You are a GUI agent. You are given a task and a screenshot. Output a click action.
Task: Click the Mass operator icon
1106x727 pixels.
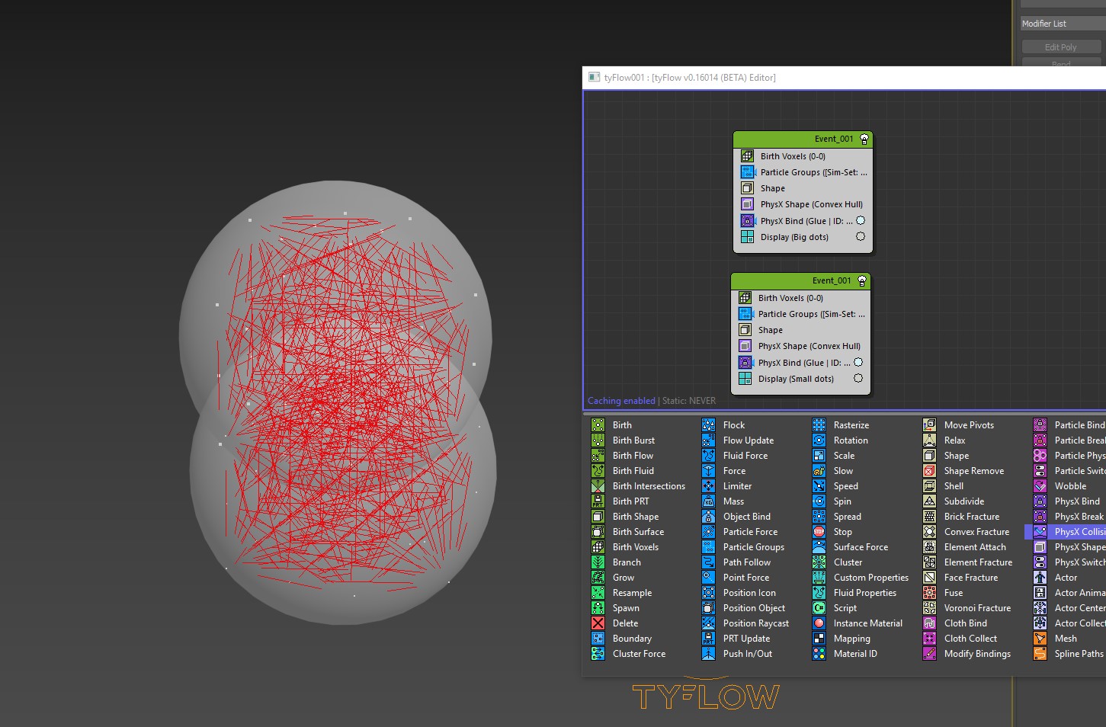pos(709,501)
